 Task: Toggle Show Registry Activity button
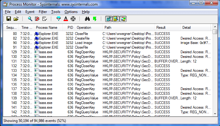[x=109, y=19]
